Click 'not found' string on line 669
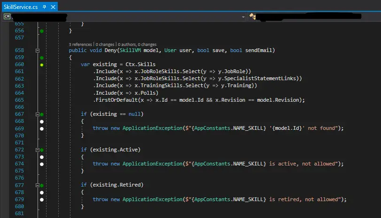The width and height of the screenshot is (381, 218). [321, 128]
